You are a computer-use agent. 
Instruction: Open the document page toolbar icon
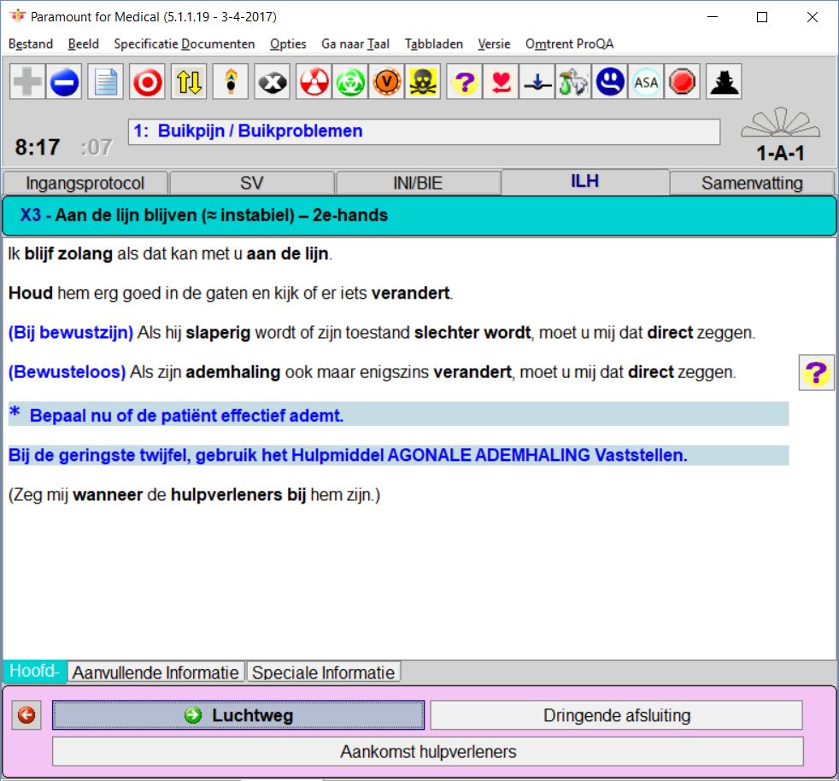coord(105,82)
